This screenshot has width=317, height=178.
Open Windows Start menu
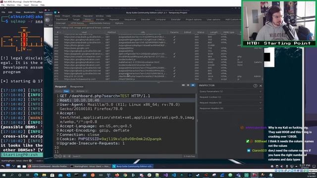coord(3,175)
